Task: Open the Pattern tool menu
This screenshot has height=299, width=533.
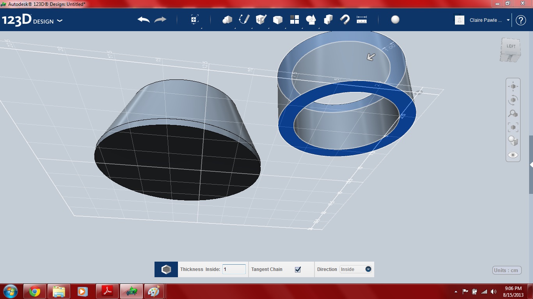Action: (x=295, y=20)
